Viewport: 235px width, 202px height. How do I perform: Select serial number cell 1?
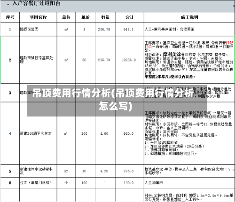click(x=10, y=29)
